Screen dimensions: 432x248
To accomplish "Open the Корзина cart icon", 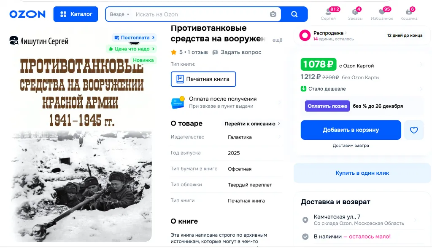I will [x=409, y=14].
